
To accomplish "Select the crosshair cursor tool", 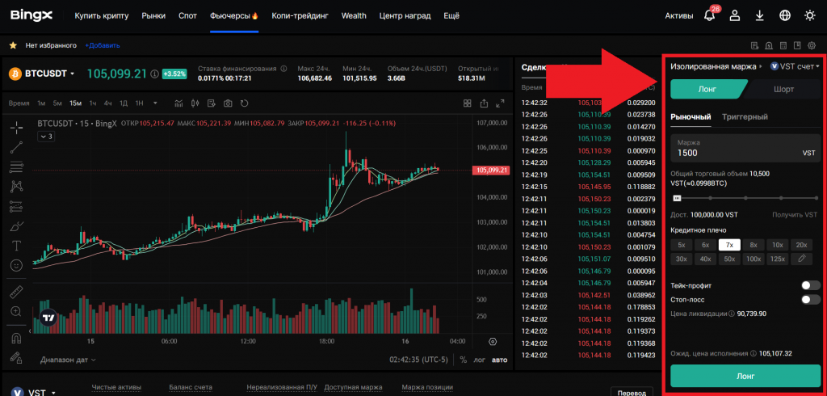I will 16,127.
